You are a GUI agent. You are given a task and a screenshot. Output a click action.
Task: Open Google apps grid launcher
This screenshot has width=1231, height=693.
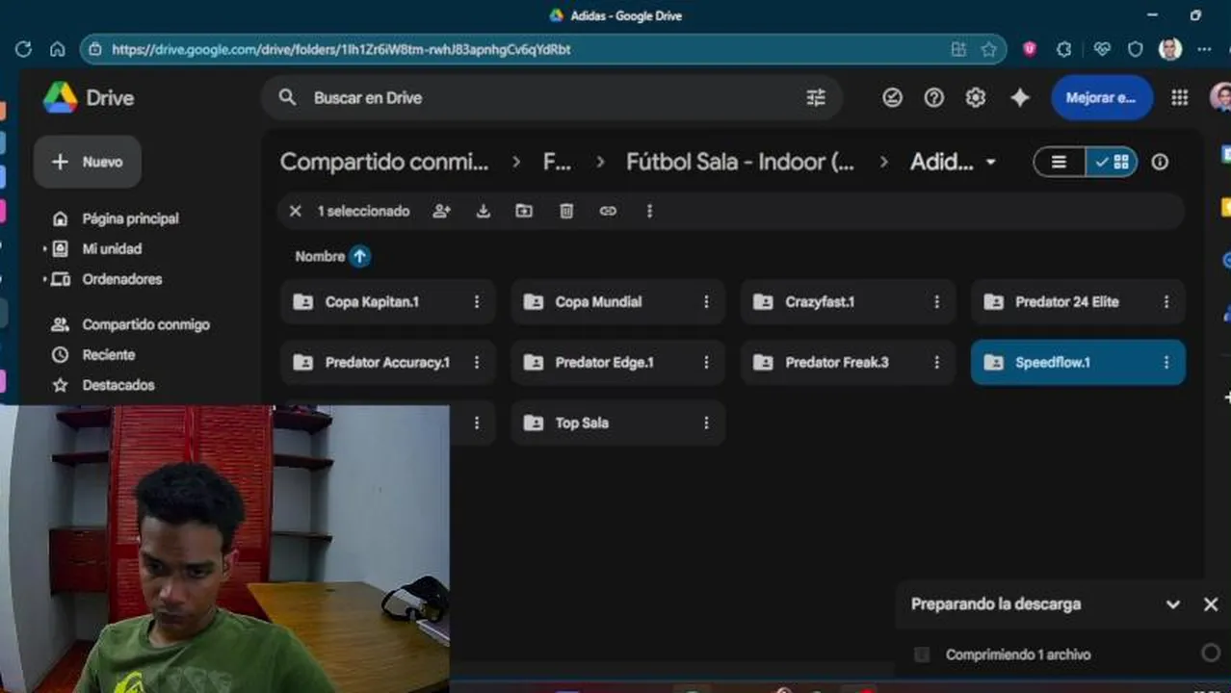click(1179, 97)
